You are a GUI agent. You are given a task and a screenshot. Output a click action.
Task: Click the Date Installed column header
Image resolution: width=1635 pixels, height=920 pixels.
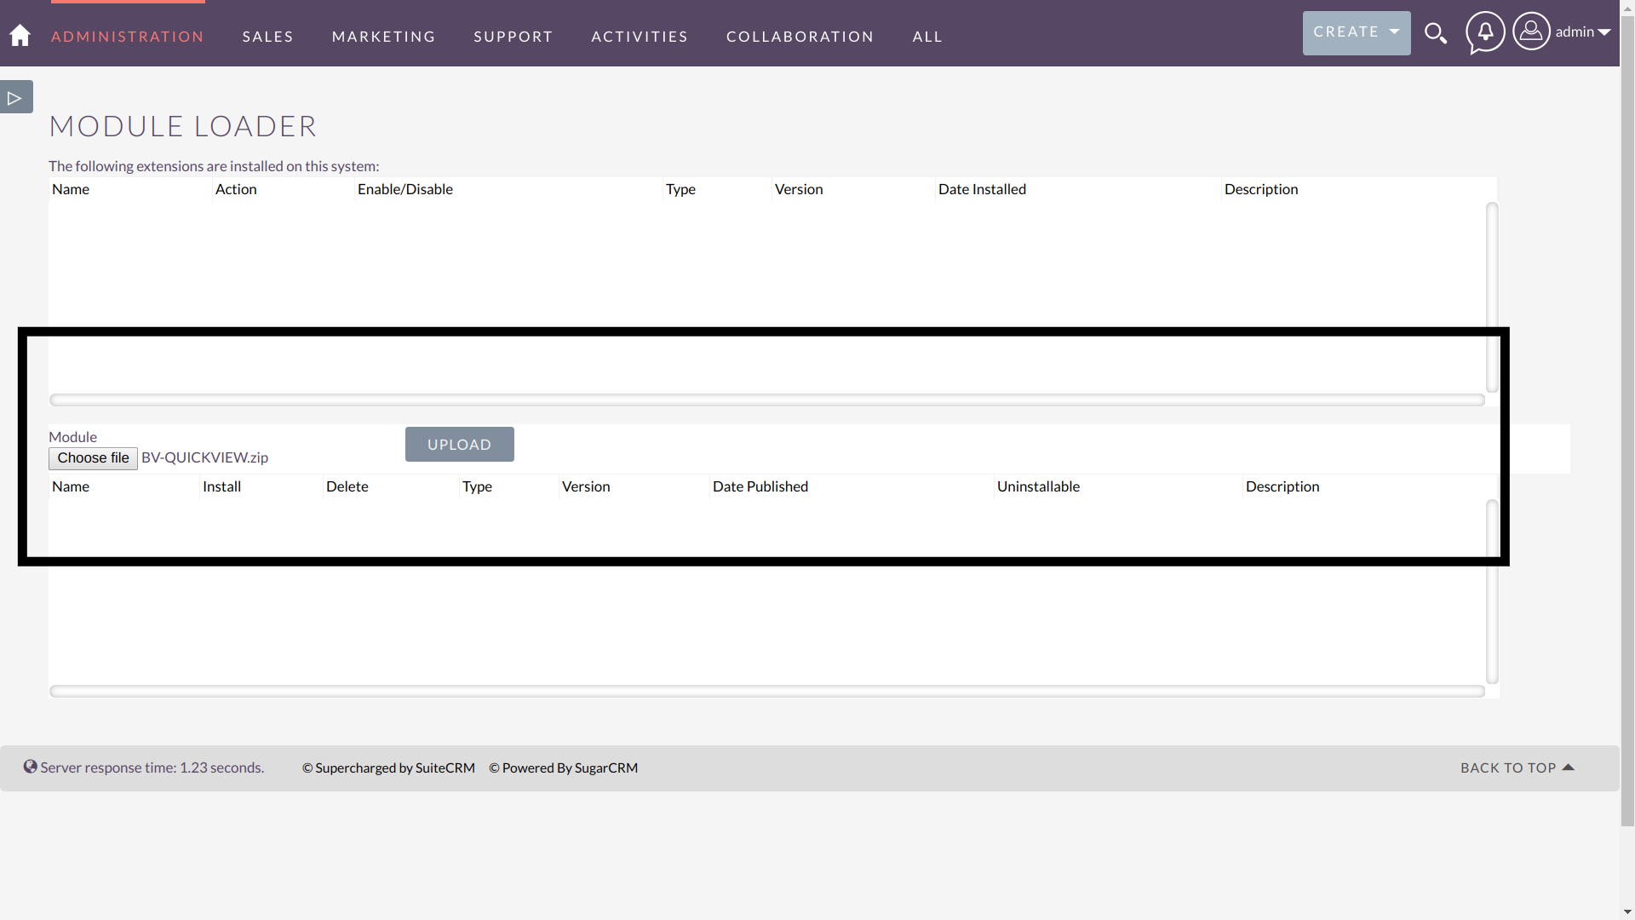tap(982, 189)
